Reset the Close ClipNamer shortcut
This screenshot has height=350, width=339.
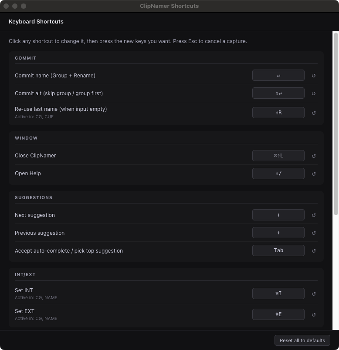pyautogui.click(x=314, y=156)
